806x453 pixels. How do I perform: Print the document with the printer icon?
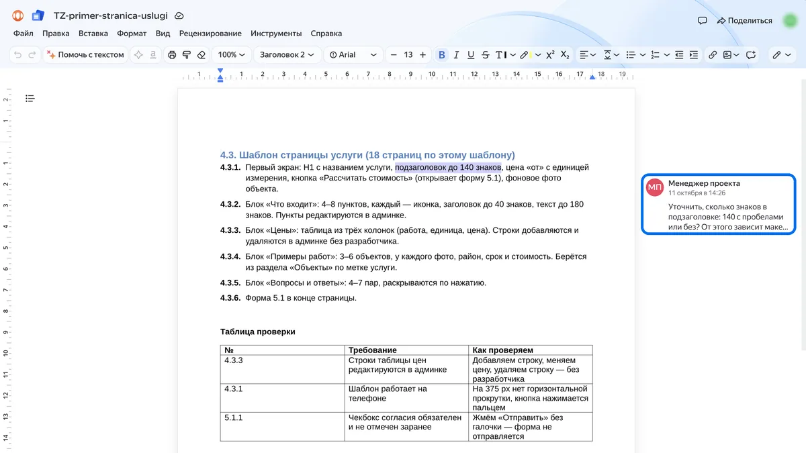(172, 55)
